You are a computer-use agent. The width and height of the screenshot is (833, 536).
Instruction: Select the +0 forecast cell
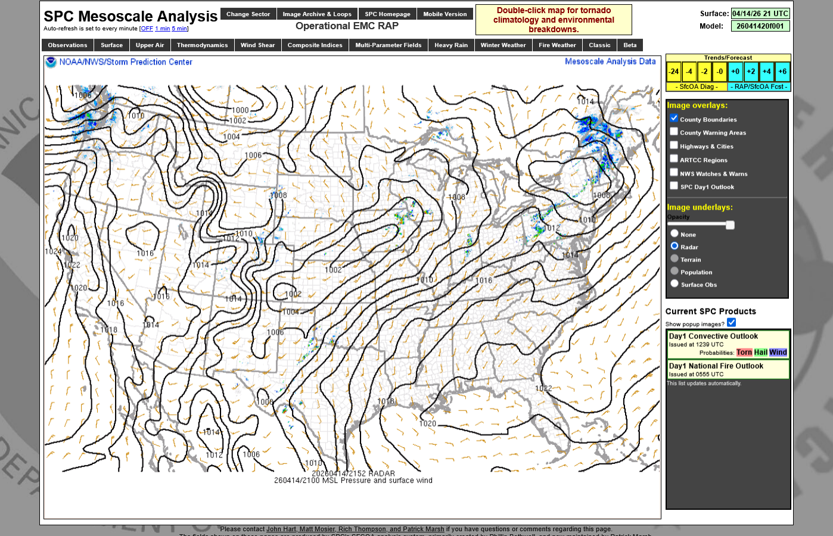tap(735, 71)
